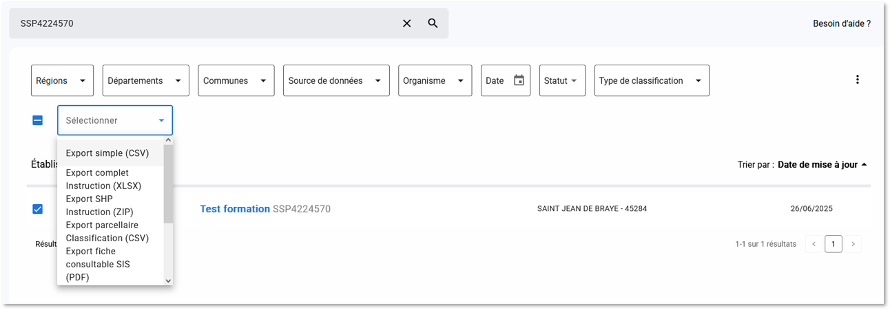Expand the Source de données dropdown
This screenshot has height=310, width=890.
pyautogui.click(x=336, y=80)
